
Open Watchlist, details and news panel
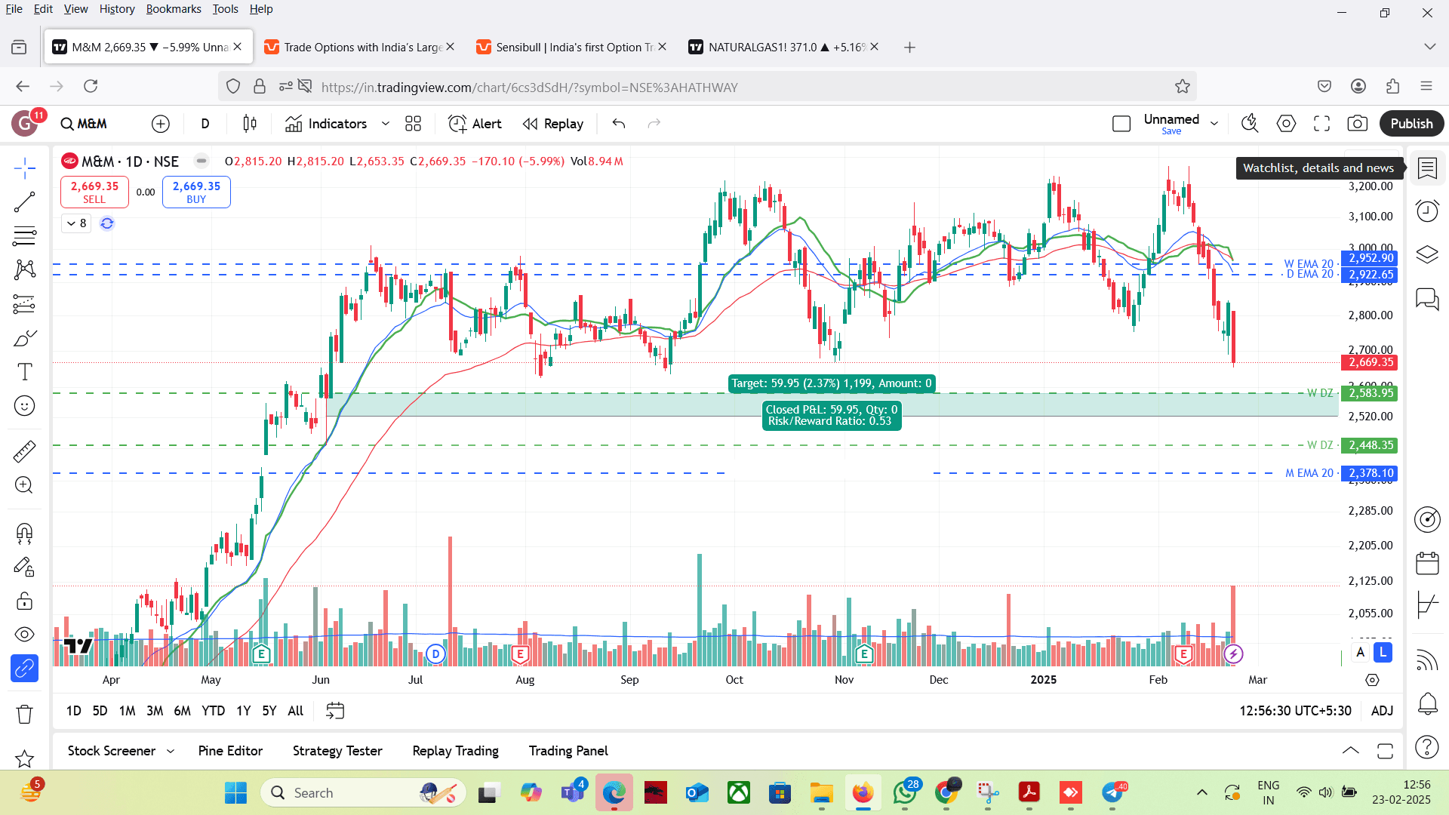tap(1427, 168)
